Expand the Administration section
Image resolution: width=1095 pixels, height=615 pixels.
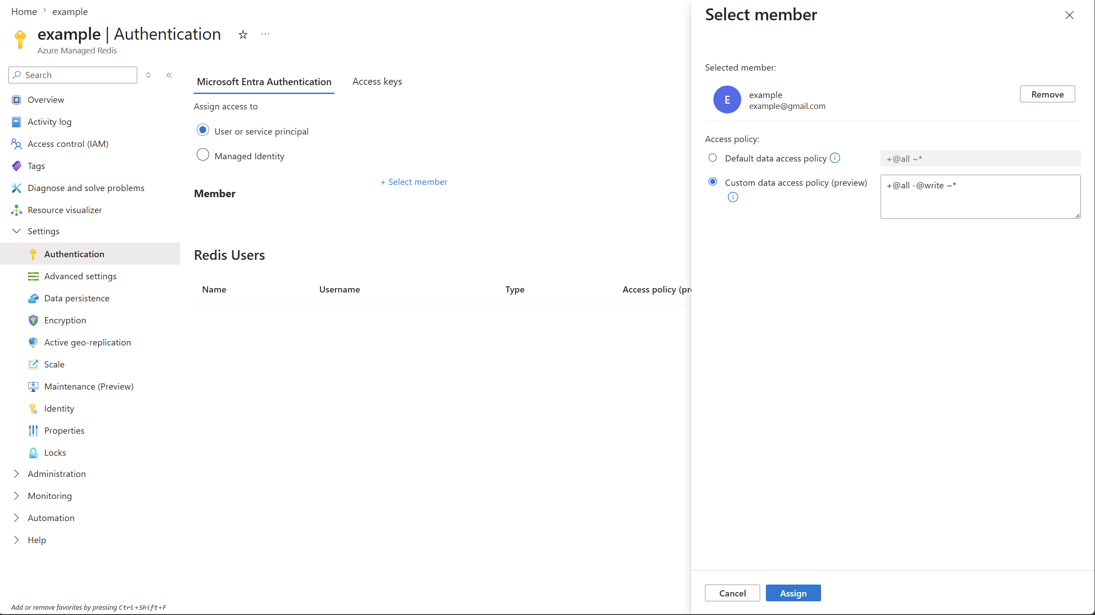click(17, 474)
